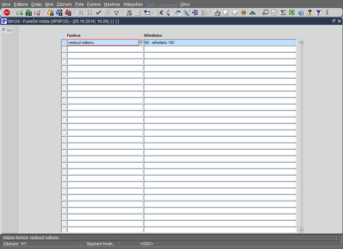Open list of values button beside vedoucí odboru

[x=141, y=43]
